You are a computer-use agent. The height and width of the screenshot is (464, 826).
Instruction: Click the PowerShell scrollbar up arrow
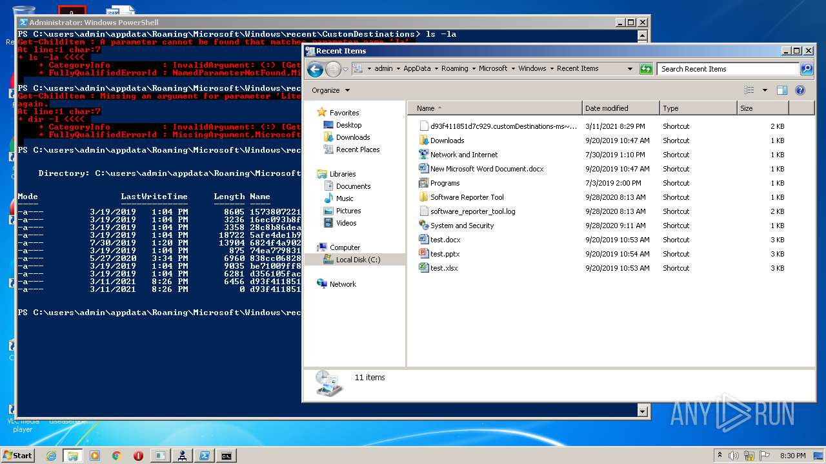click(642, 36)
